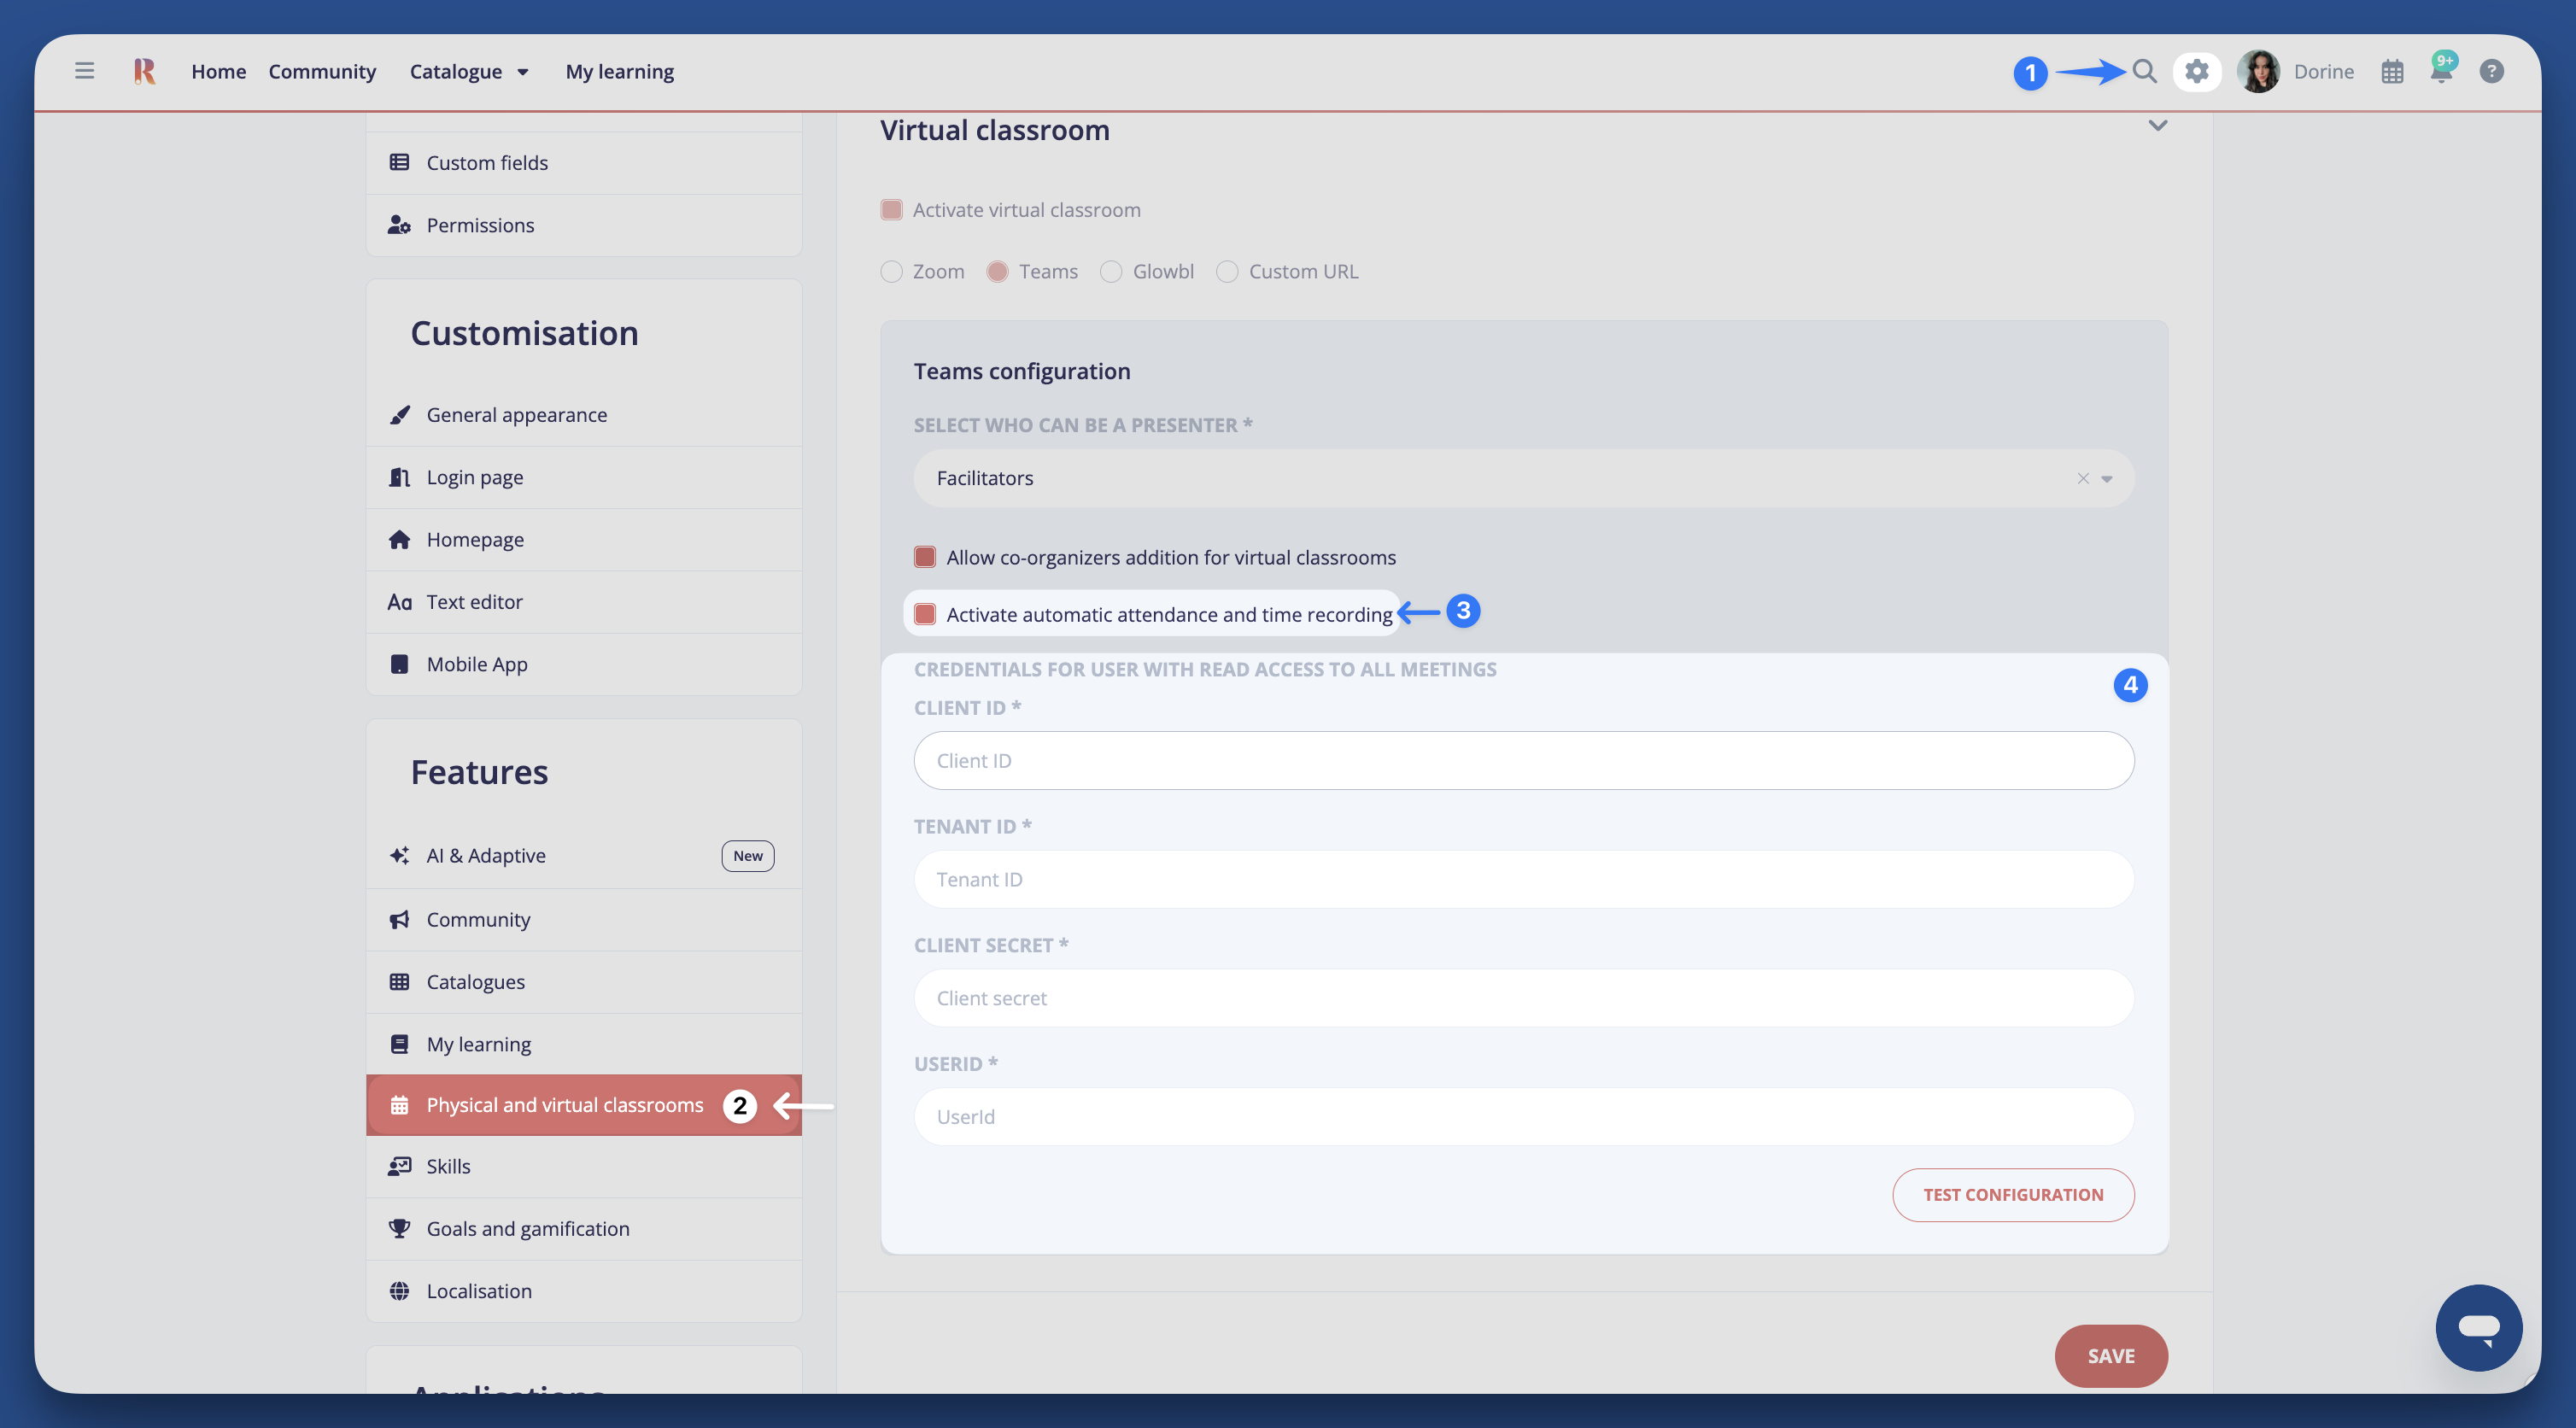
Task: Click TEST CONFIGURATION
Action: tap(2013, 1194)
